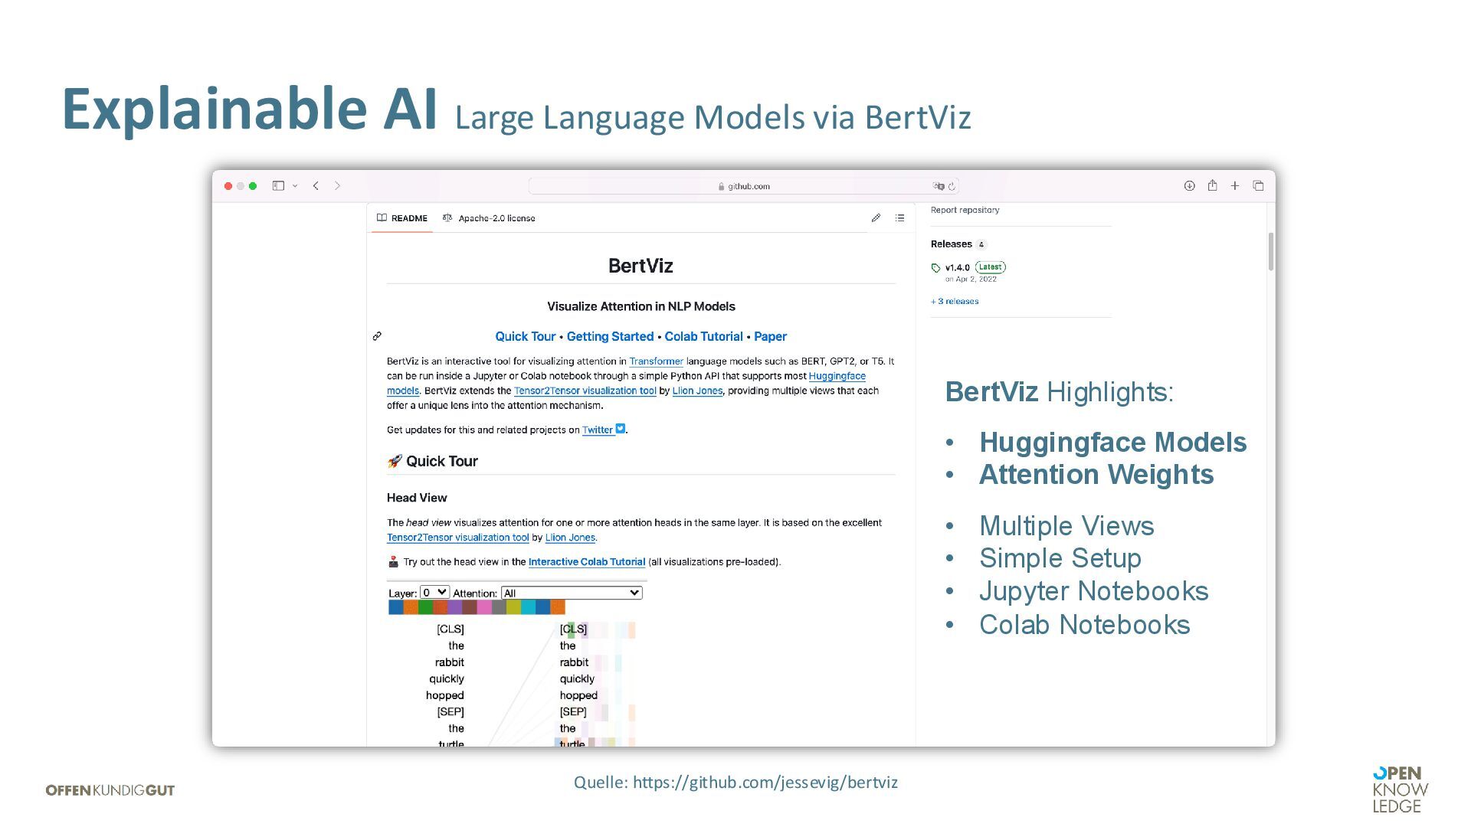Click the browser forward arrow
The height and width of the screenshot is (827, 1471).
338,186
